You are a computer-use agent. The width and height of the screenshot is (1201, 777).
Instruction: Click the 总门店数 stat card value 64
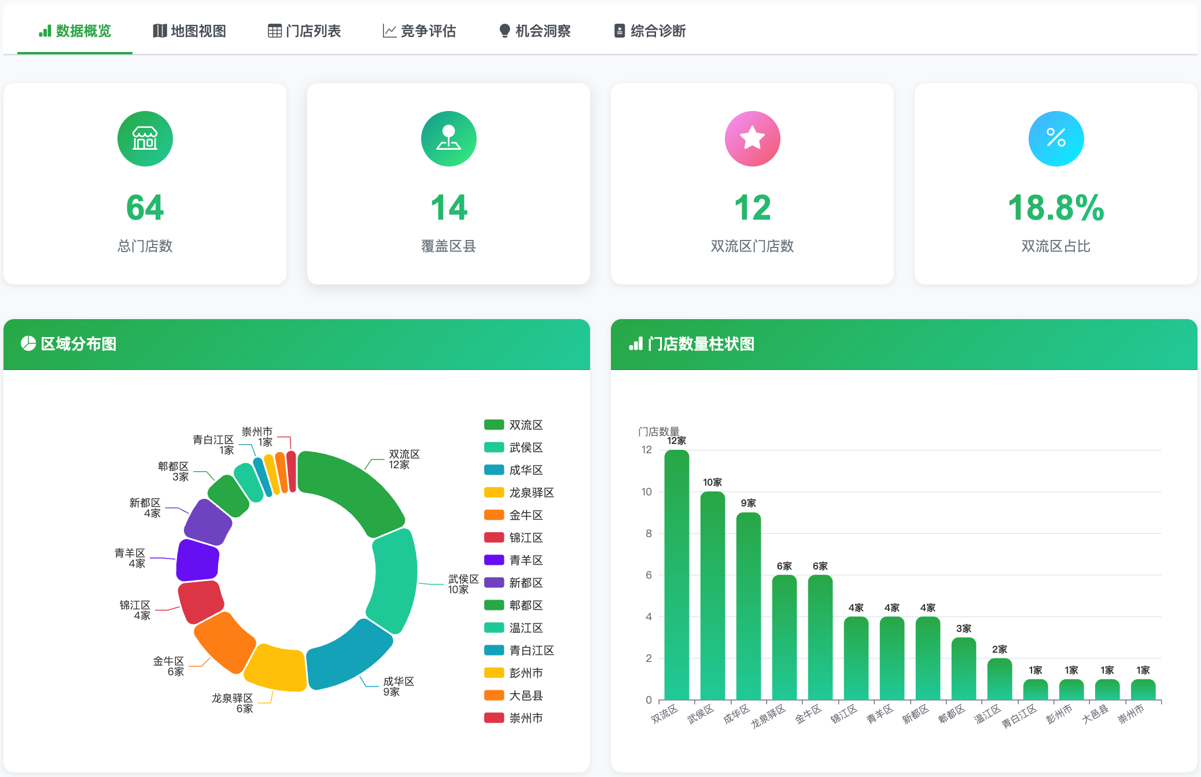(x=145, y=208)
